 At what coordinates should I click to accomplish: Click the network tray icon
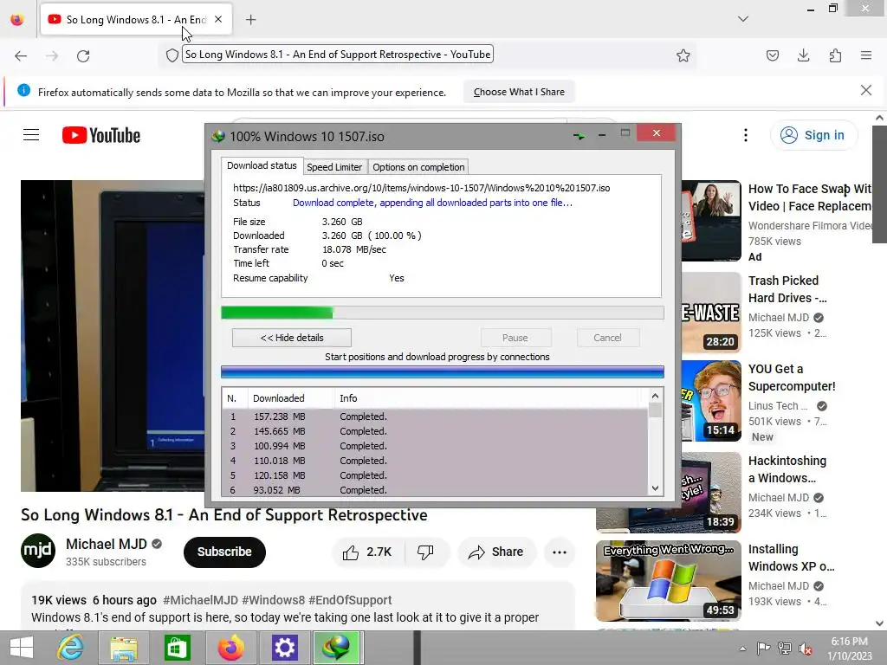click(785, 648)
